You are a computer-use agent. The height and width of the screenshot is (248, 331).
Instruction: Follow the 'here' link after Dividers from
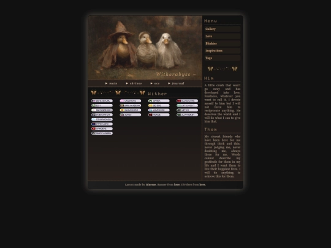click(202, 185)
